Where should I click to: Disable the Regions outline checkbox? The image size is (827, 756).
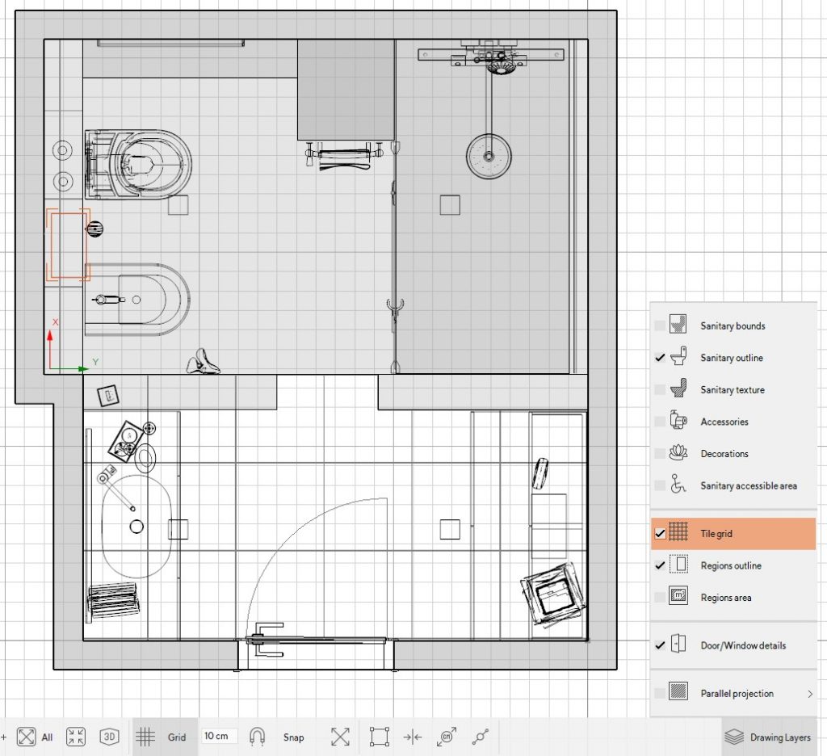660,565
